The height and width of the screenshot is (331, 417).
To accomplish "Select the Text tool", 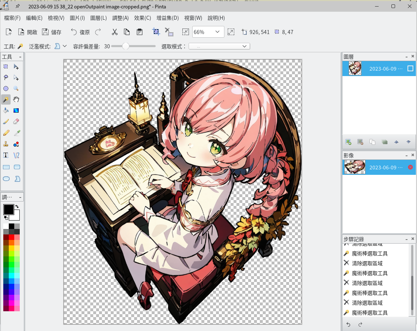I will (6, 155).
